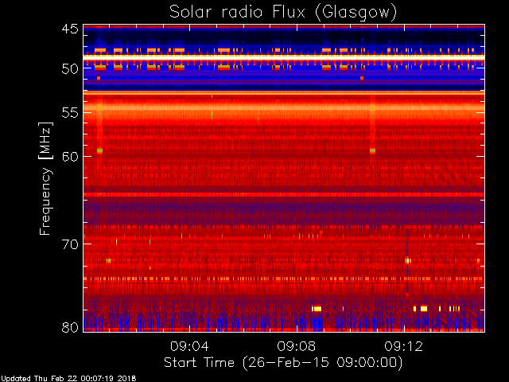This screenshot has height=382, width=509.
Task: Click the '09:12' time axis label
Action: pos(404,346)
